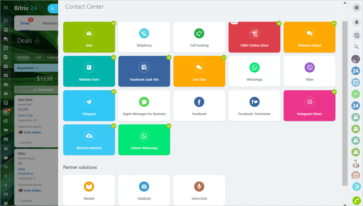Open the Website widget tile

309,37
